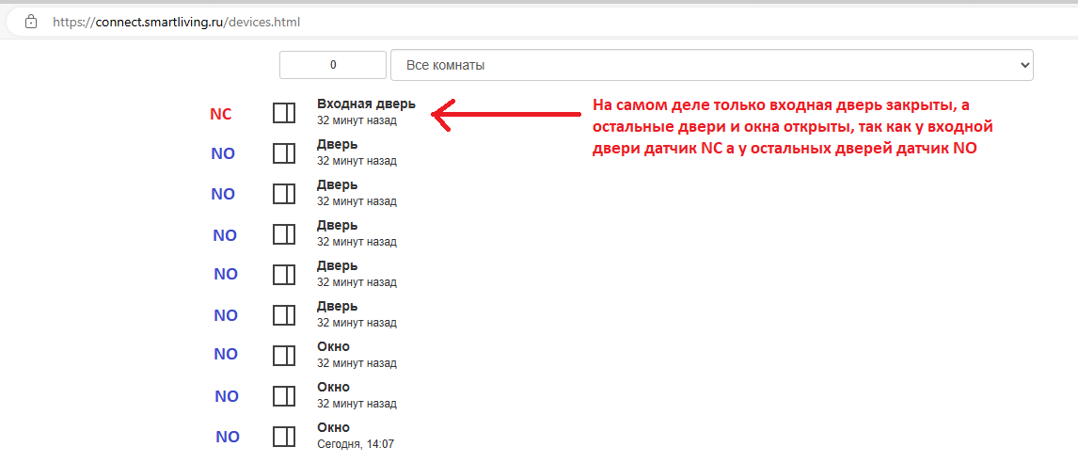The image size is (1078, 463).
Task: Open the Входная дверь device name
Action: click(366, 104)
